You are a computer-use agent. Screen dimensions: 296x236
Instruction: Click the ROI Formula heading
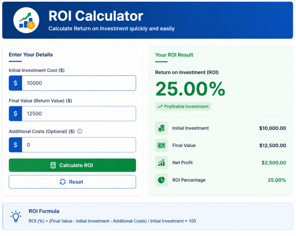coord(44,211)
